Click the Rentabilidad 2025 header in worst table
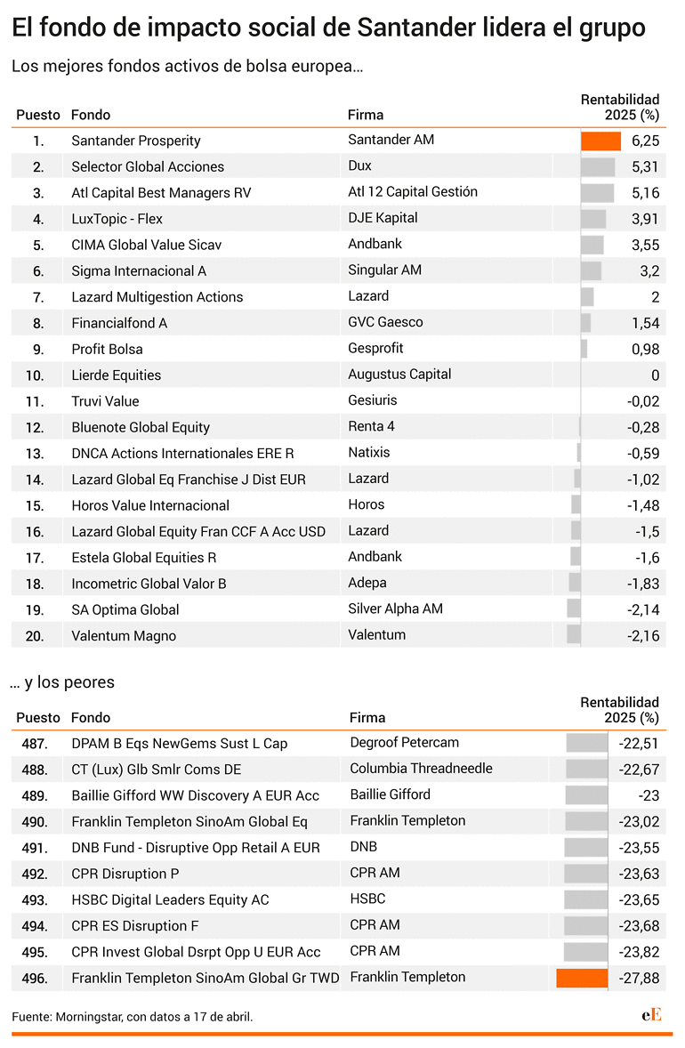685x1048 pixels. point(619,710)
